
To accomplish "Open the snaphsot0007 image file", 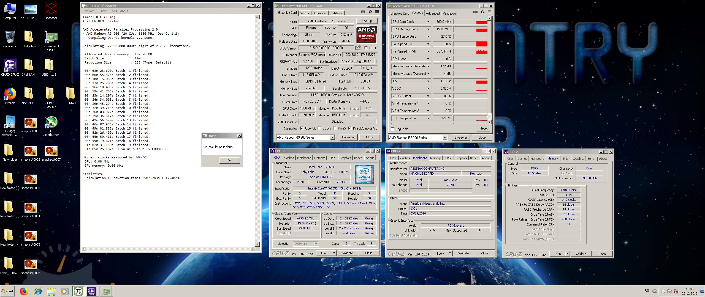I will click(51, 153).
